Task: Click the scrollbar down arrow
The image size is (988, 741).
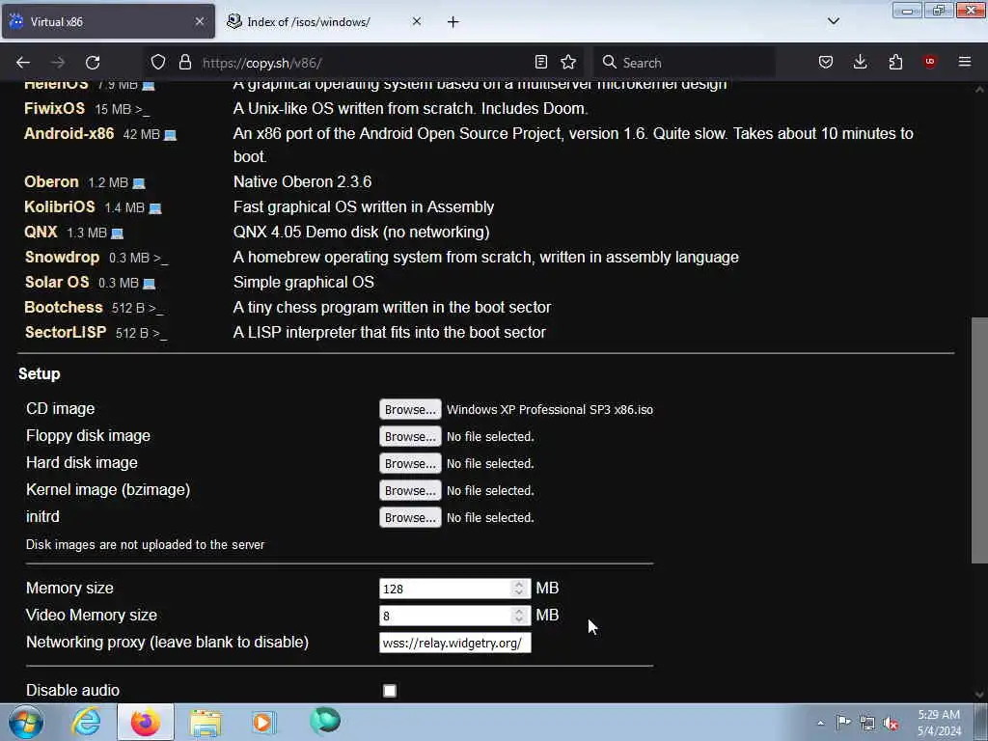Action: pyautogui.click(x=979, y=695)
